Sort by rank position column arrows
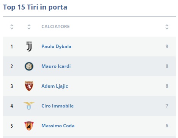 (x=12, y=27)
